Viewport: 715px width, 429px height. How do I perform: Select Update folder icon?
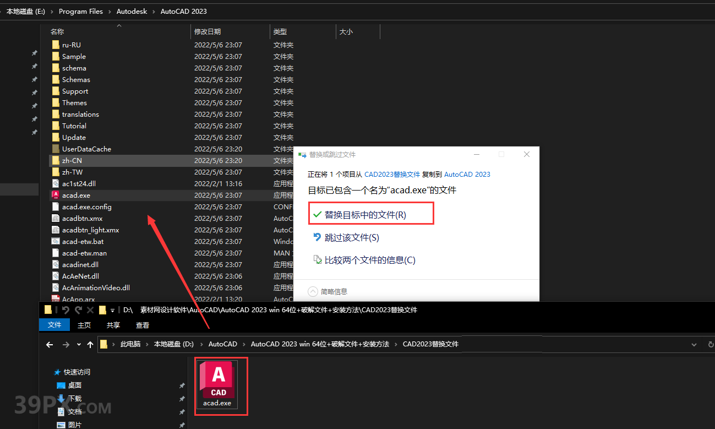[55, 137]
